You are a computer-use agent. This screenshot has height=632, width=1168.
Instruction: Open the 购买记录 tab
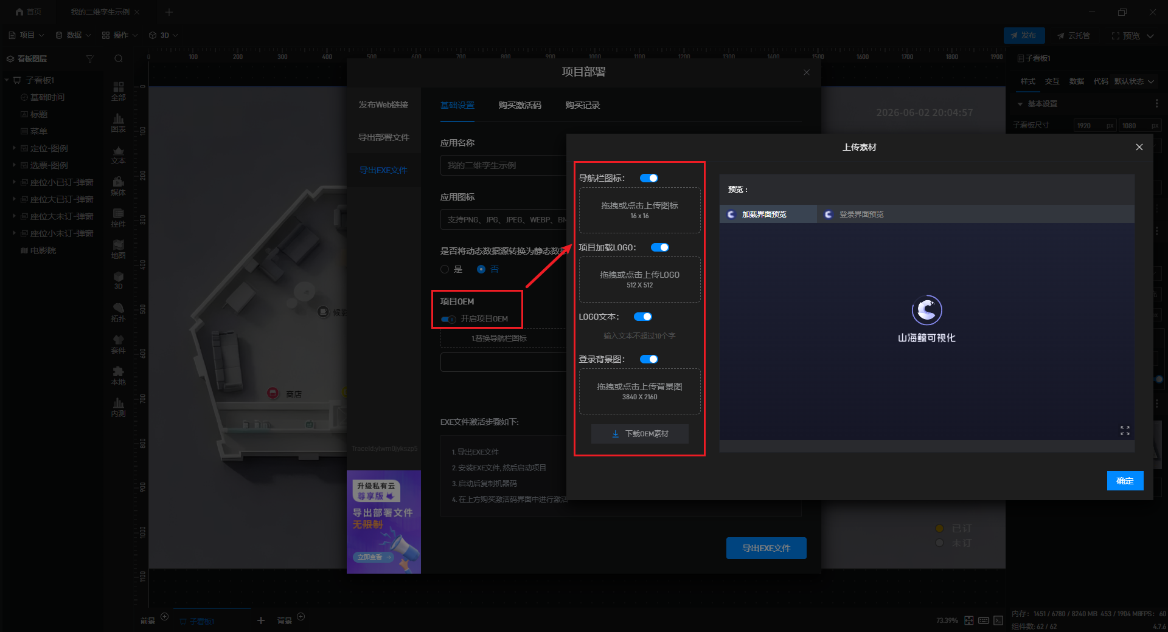tap(582, 105)
